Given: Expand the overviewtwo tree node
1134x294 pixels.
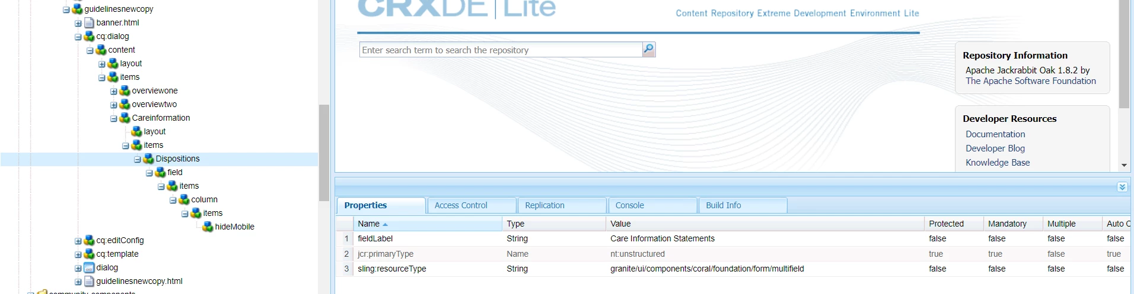Looking at the screenshot, I should [x=114, y=105].
